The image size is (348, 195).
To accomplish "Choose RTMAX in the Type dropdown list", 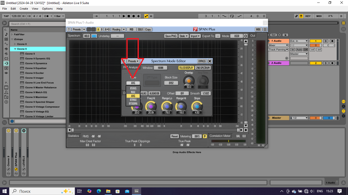I will (133, 100).
